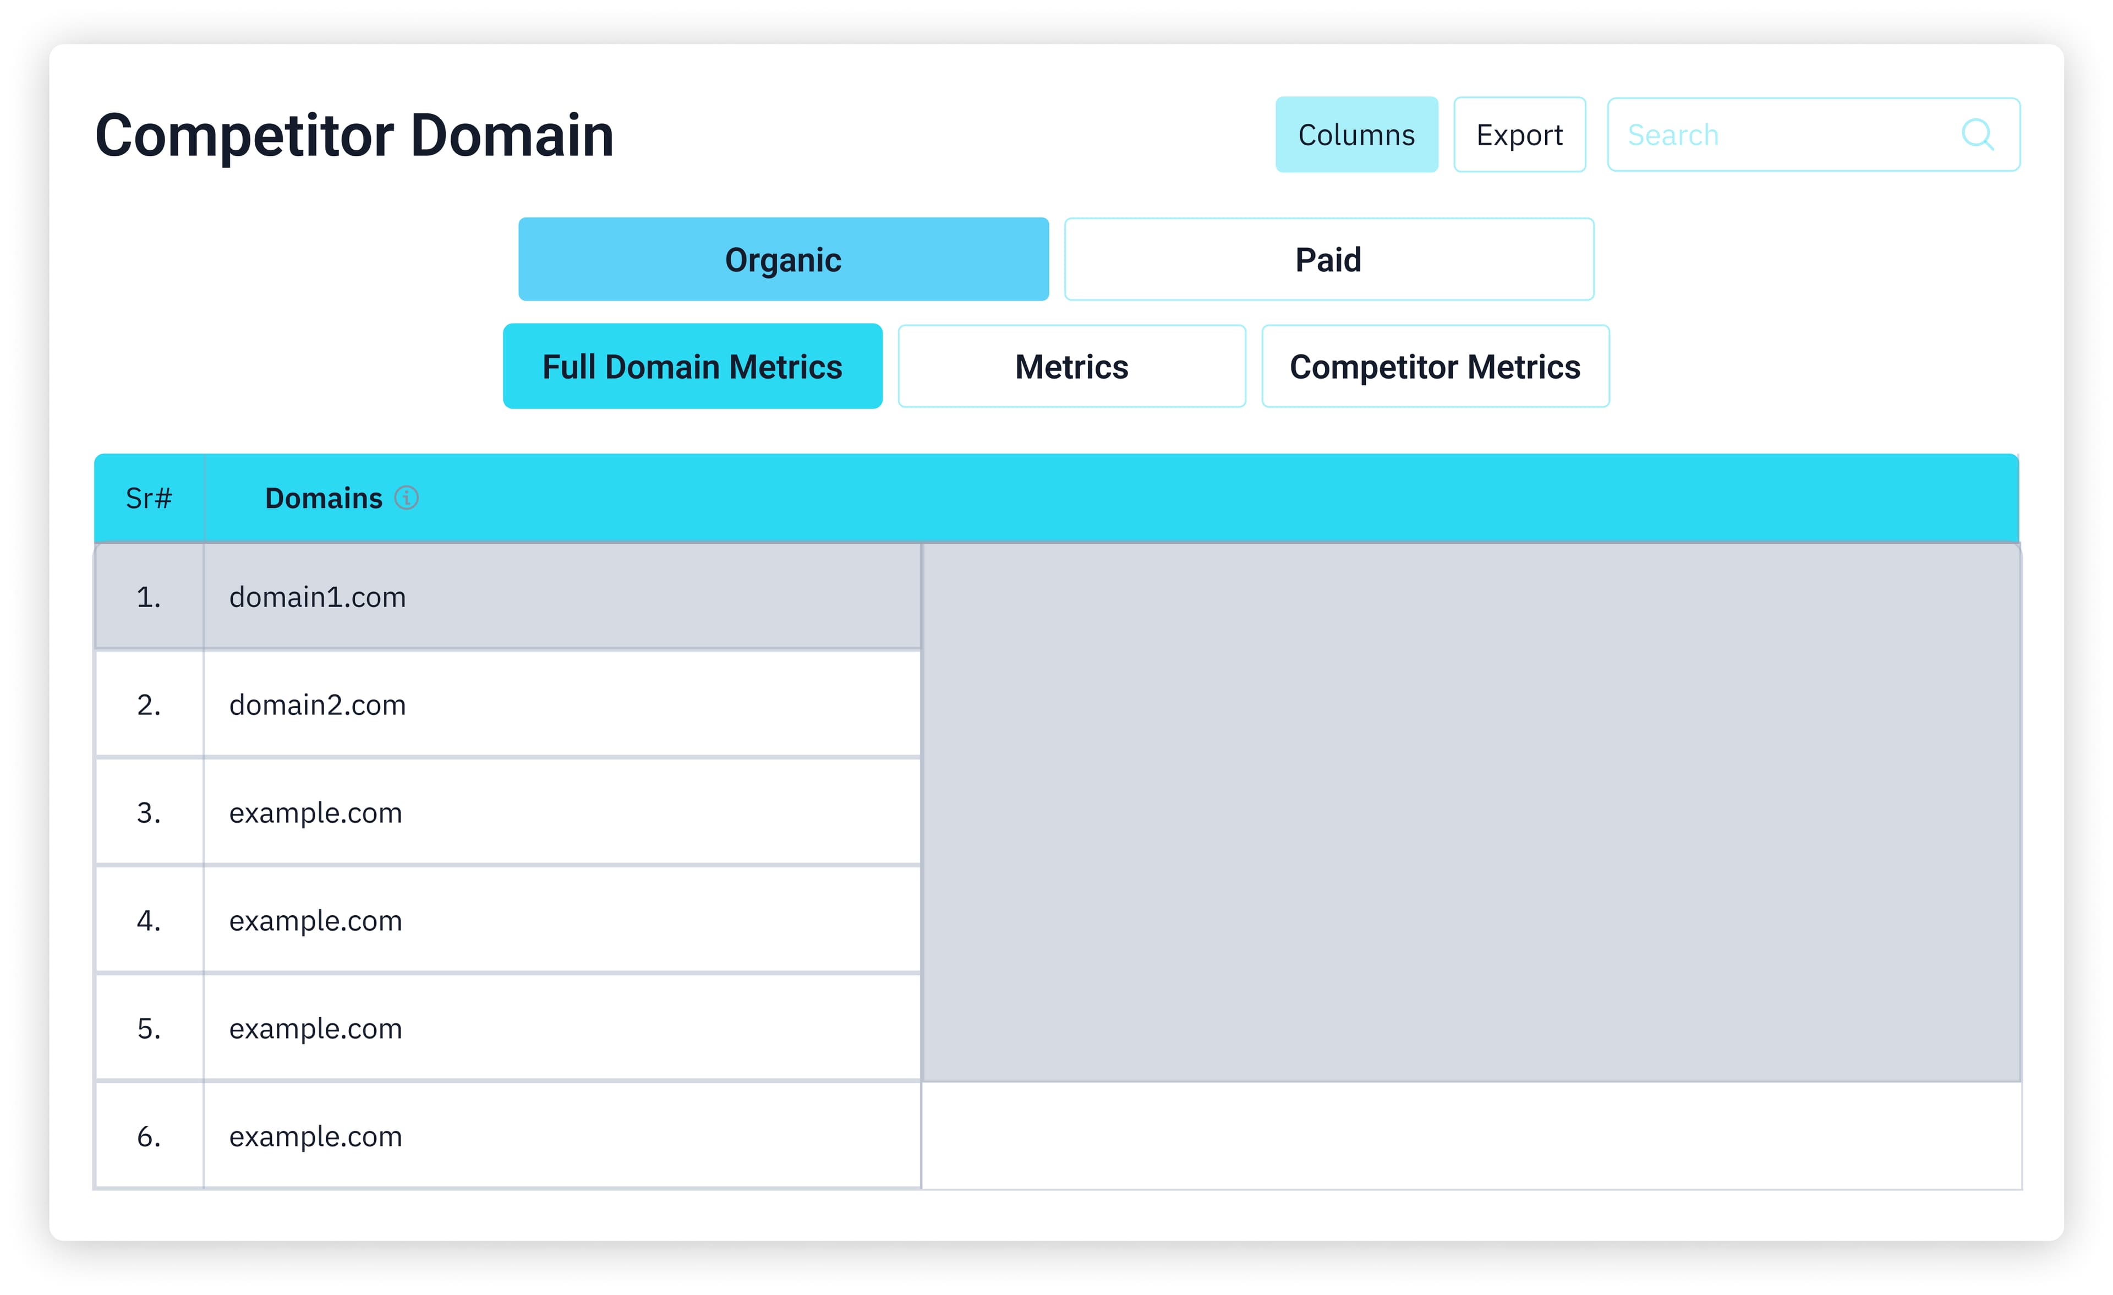The width and height of the screenshot is (2113, 1295).
Task: Select the domain2.com row
Action: (318, 705)
